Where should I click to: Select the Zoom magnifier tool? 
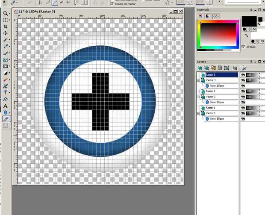click(5, 13)
